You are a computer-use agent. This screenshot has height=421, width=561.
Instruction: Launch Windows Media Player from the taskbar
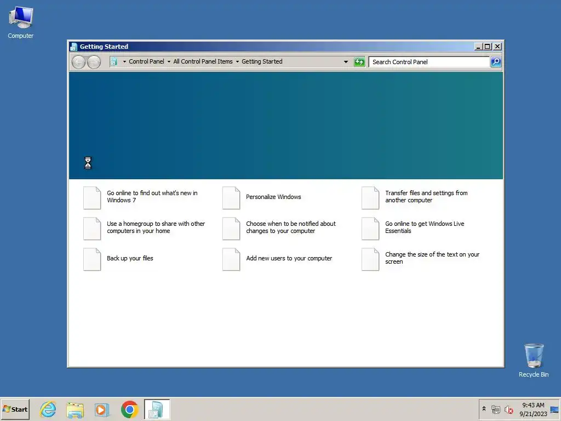102,409
